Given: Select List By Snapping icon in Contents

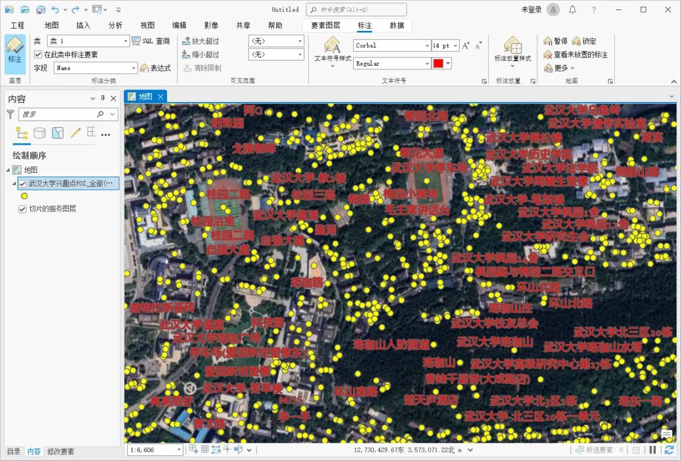Looking at the screenshot, I should tap(91, 132).
